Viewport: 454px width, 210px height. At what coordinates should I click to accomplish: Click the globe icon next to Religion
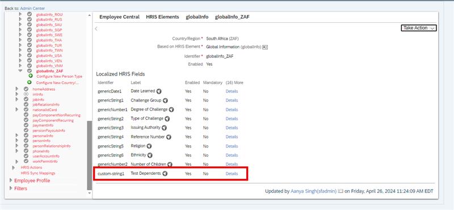[x=149, y=146]
